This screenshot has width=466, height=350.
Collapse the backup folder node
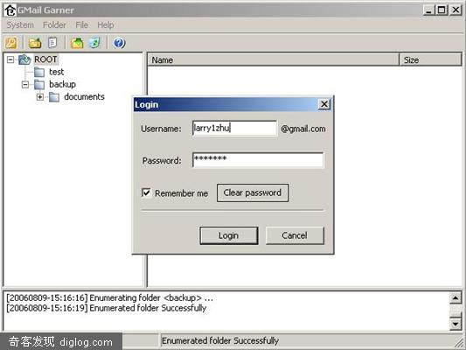[x=25, y=85]
